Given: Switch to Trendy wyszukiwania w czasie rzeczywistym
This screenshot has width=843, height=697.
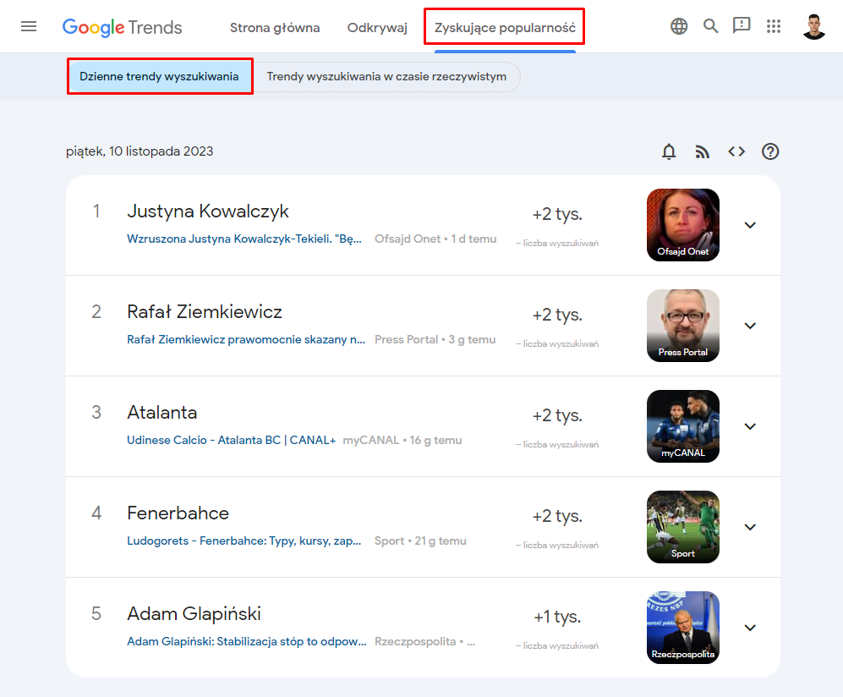Looking at the screenshot, I should coord(386,76).
